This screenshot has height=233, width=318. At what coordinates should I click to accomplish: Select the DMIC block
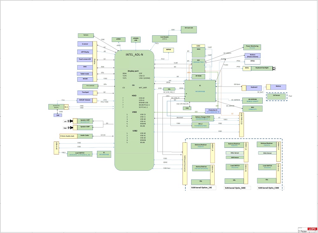click(x=85, y=67)
